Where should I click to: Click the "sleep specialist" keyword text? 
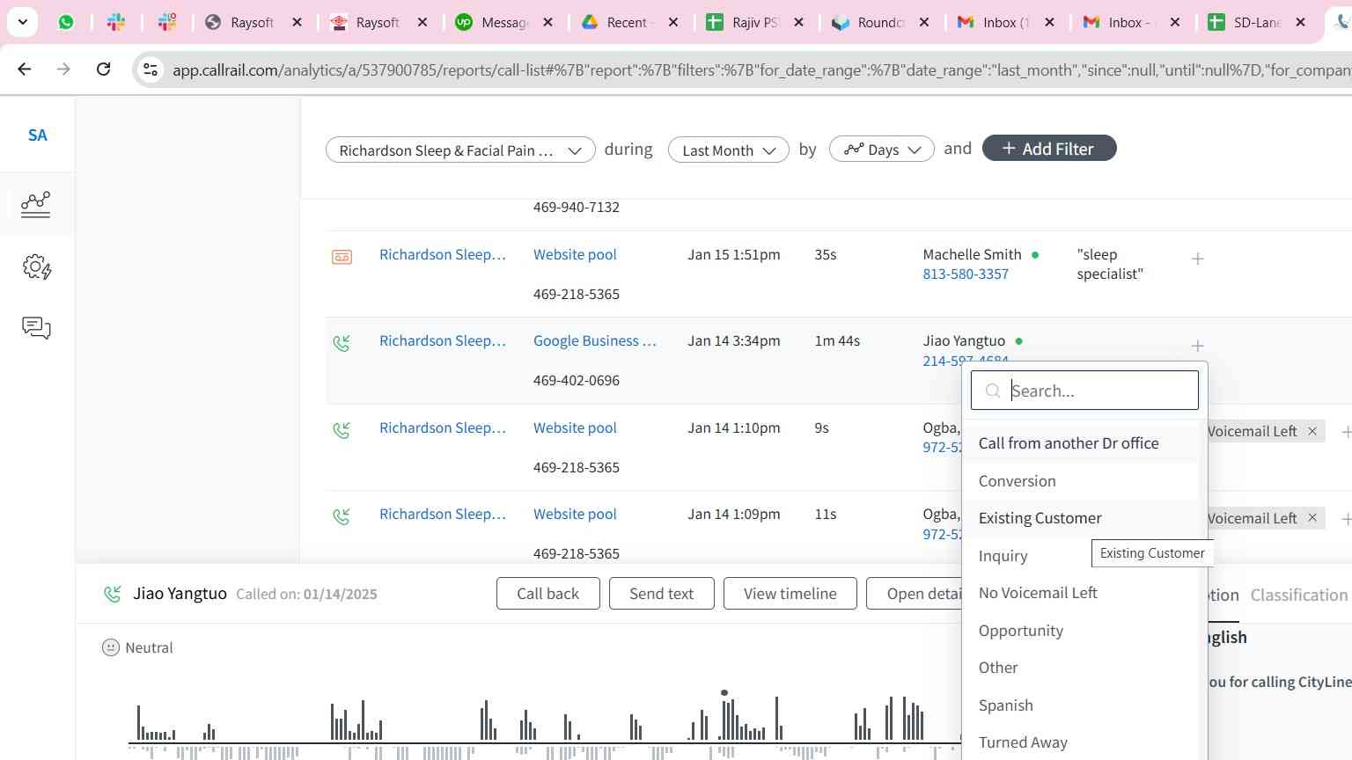pos(1110,264)
